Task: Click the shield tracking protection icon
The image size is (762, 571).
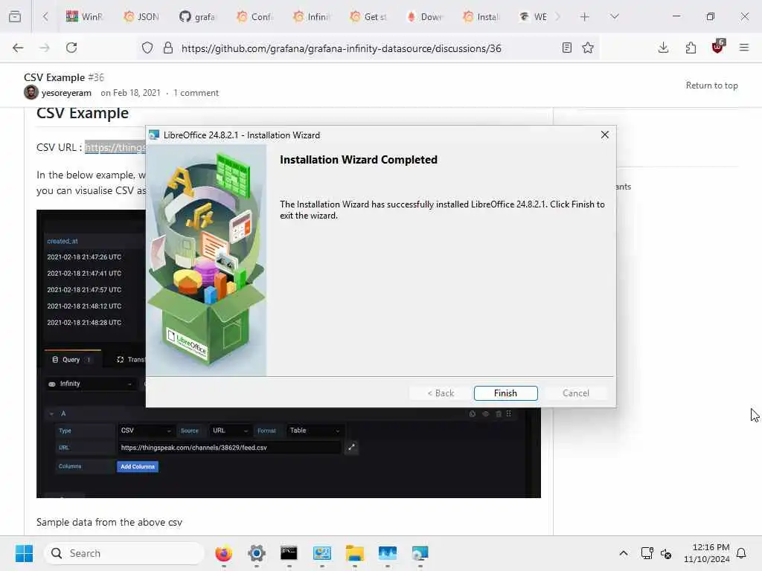Action: pos(147,48)
